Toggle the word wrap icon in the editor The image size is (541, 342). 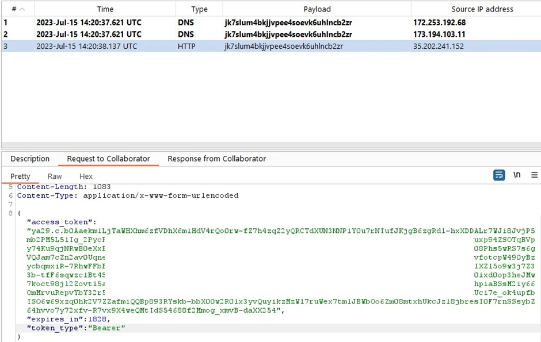click(499, 175)
